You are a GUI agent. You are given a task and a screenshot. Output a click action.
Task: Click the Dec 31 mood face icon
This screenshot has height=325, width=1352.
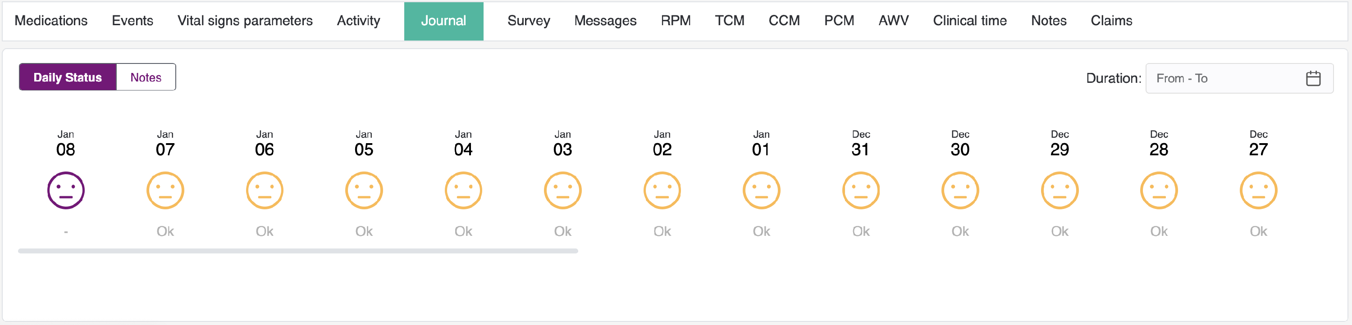click(861, 190)
